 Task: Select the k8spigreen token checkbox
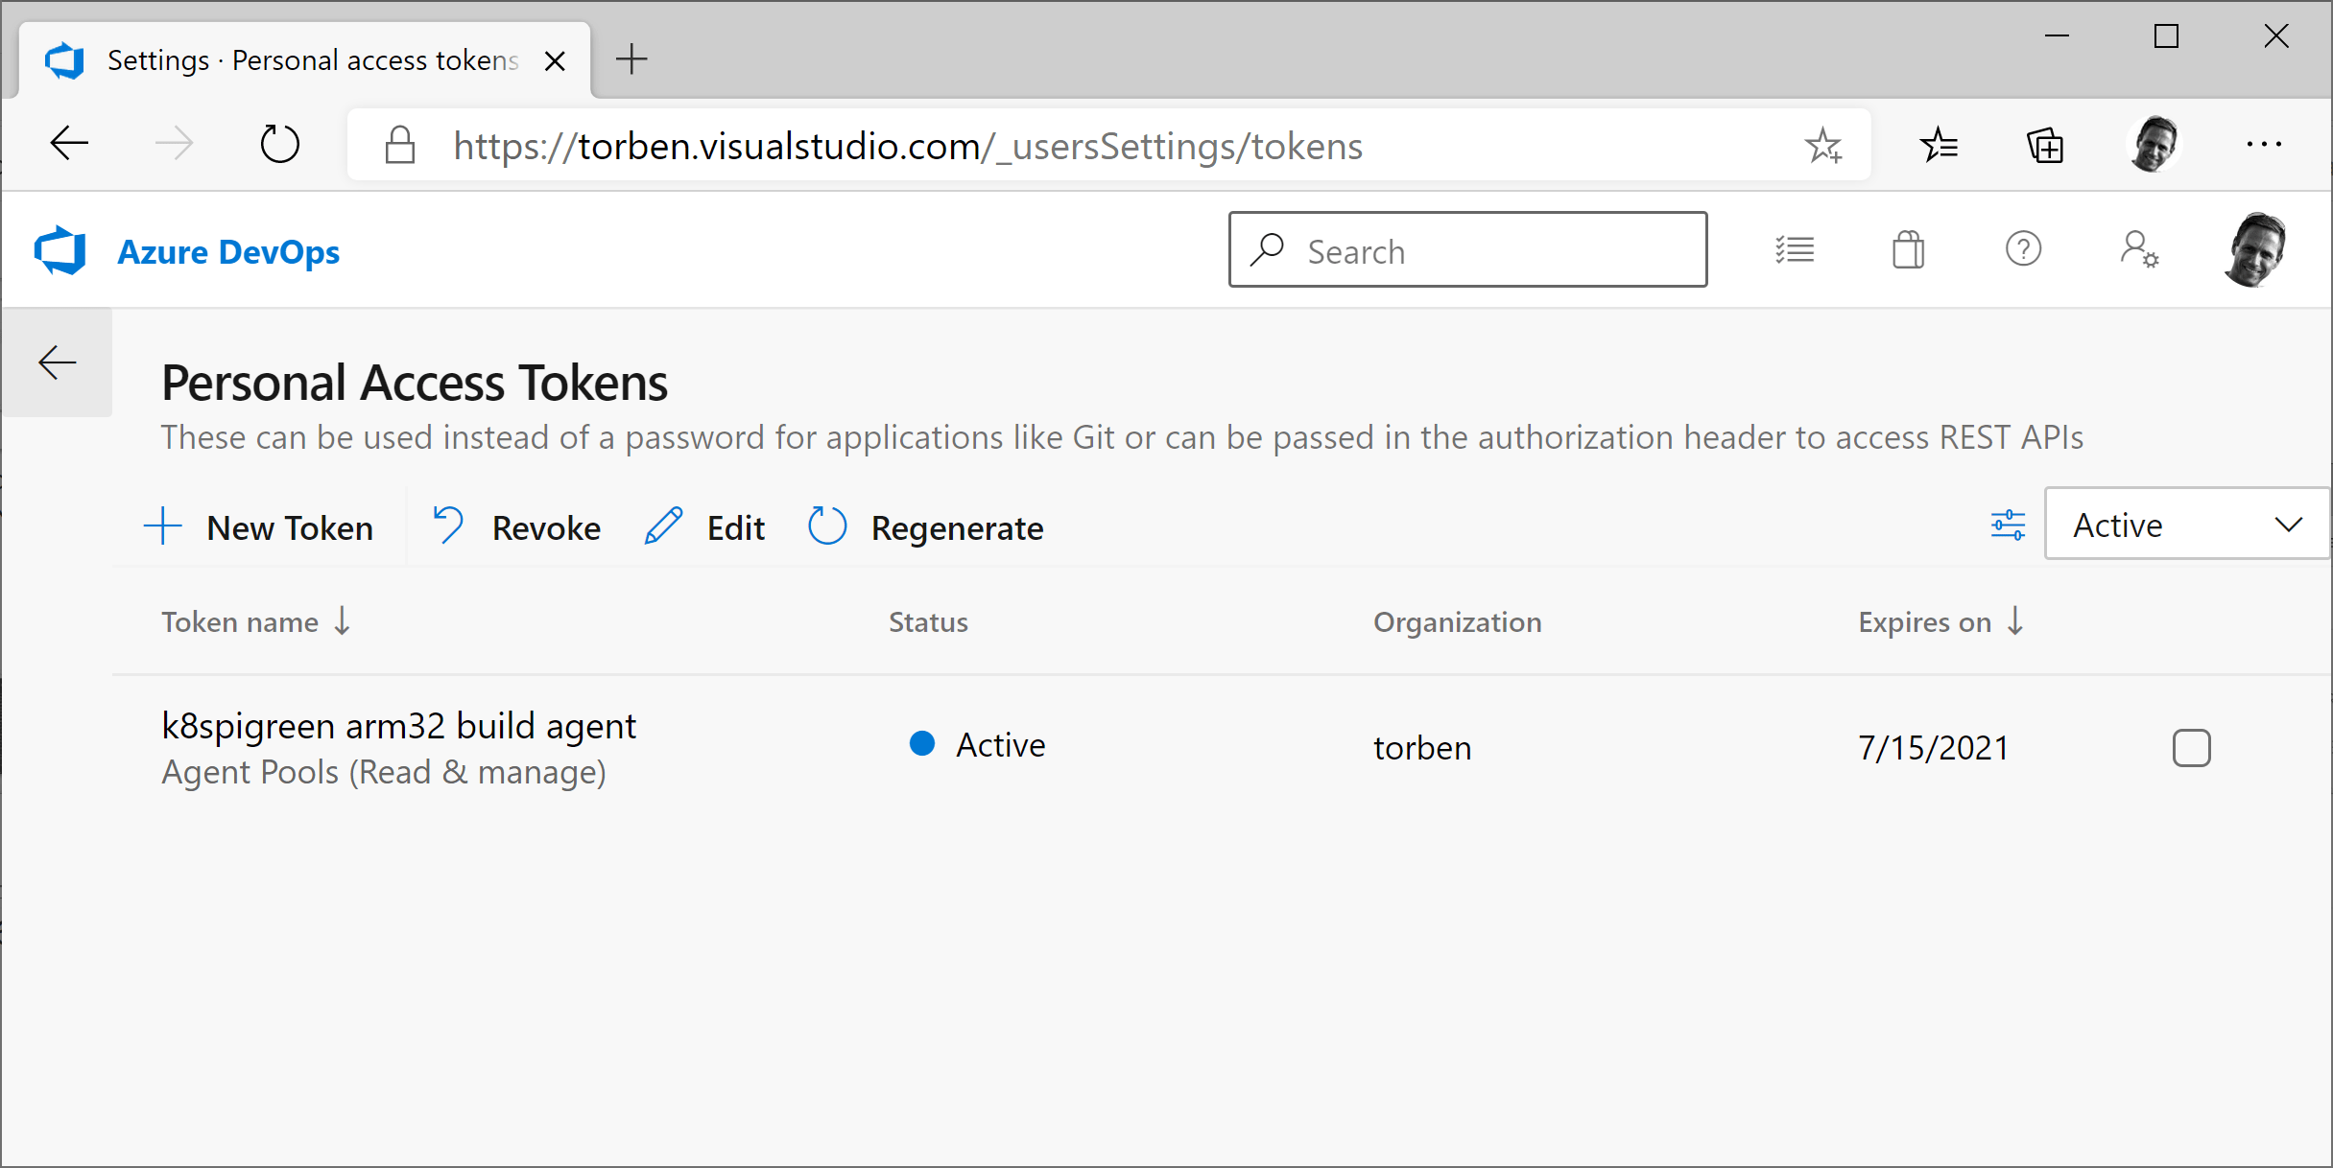tap(2191, 748)
